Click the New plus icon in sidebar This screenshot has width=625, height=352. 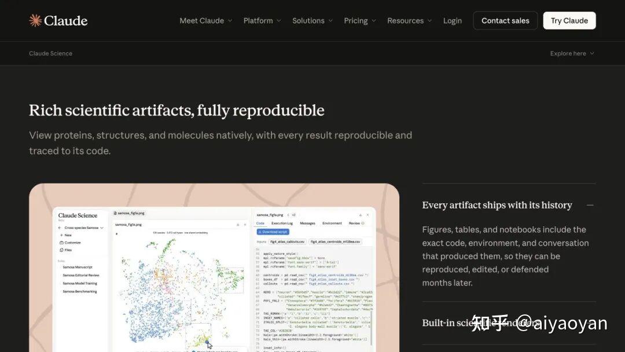[x=61, y=235]
